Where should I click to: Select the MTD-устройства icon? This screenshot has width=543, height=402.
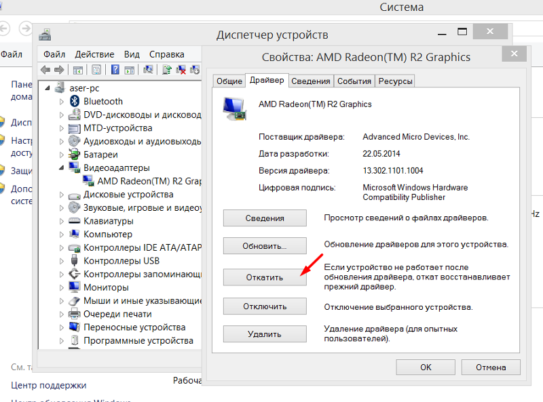(75, 128)
